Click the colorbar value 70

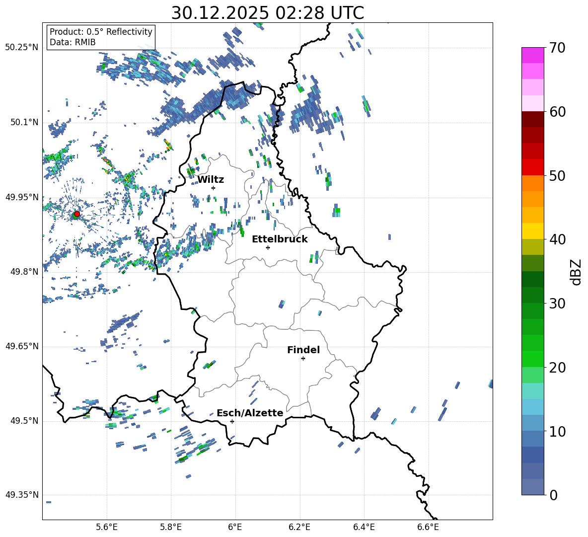tap(557, 48)
